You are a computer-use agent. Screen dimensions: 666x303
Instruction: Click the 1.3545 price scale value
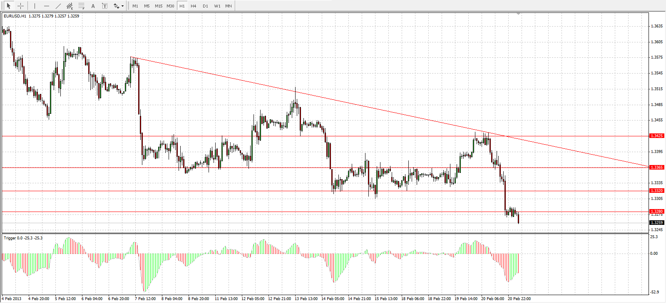657,73
